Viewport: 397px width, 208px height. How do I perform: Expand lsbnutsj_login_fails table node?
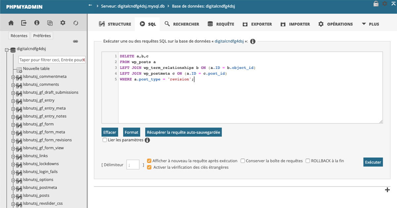coord(13,172)
